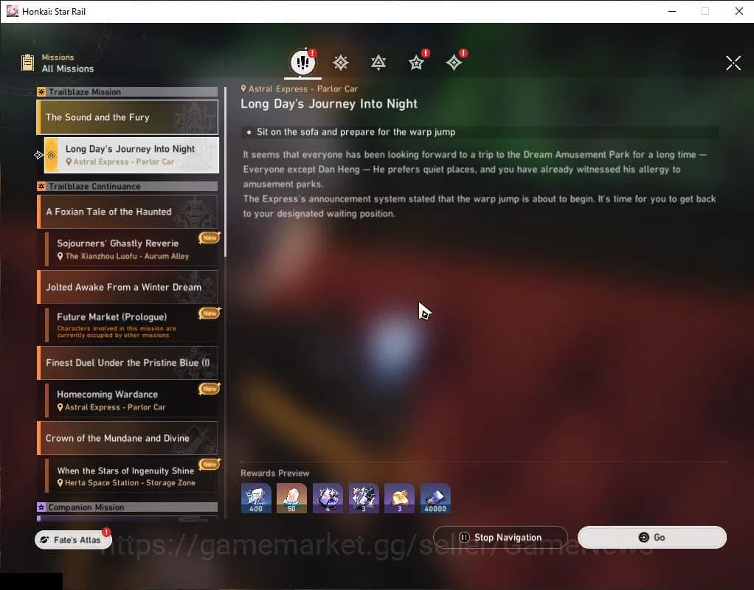Screen dimensions: 754x590
Task: Select Future Market (Prologue) mission
Action: click(x=131, y=324)
